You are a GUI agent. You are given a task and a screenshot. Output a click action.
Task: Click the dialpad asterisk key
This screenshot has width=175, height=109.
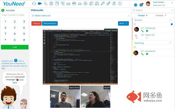[x=5, y=40]
